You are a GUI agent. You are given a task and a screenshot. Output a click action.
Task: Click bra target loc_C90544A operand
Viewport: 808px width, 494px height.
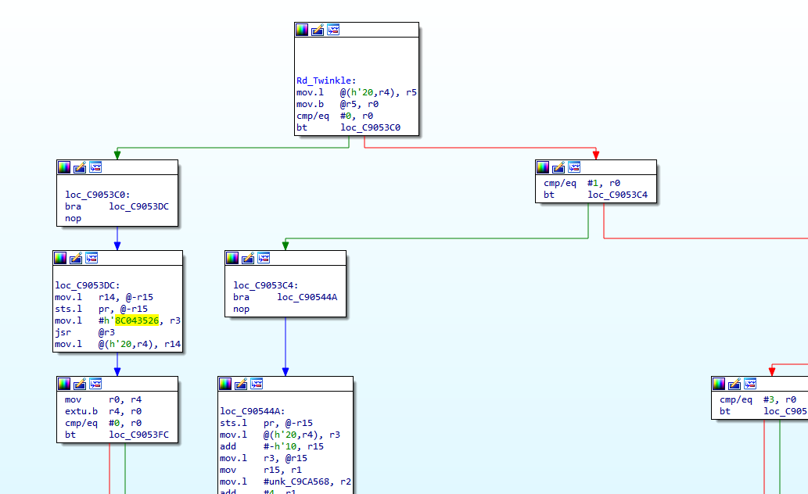click(x=307, y=297)
